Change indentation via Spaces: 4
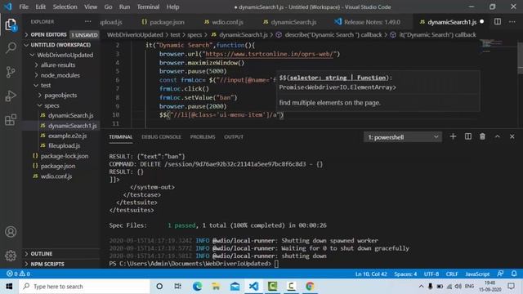Viewport: 523px width, 294px height. (405, 274)
